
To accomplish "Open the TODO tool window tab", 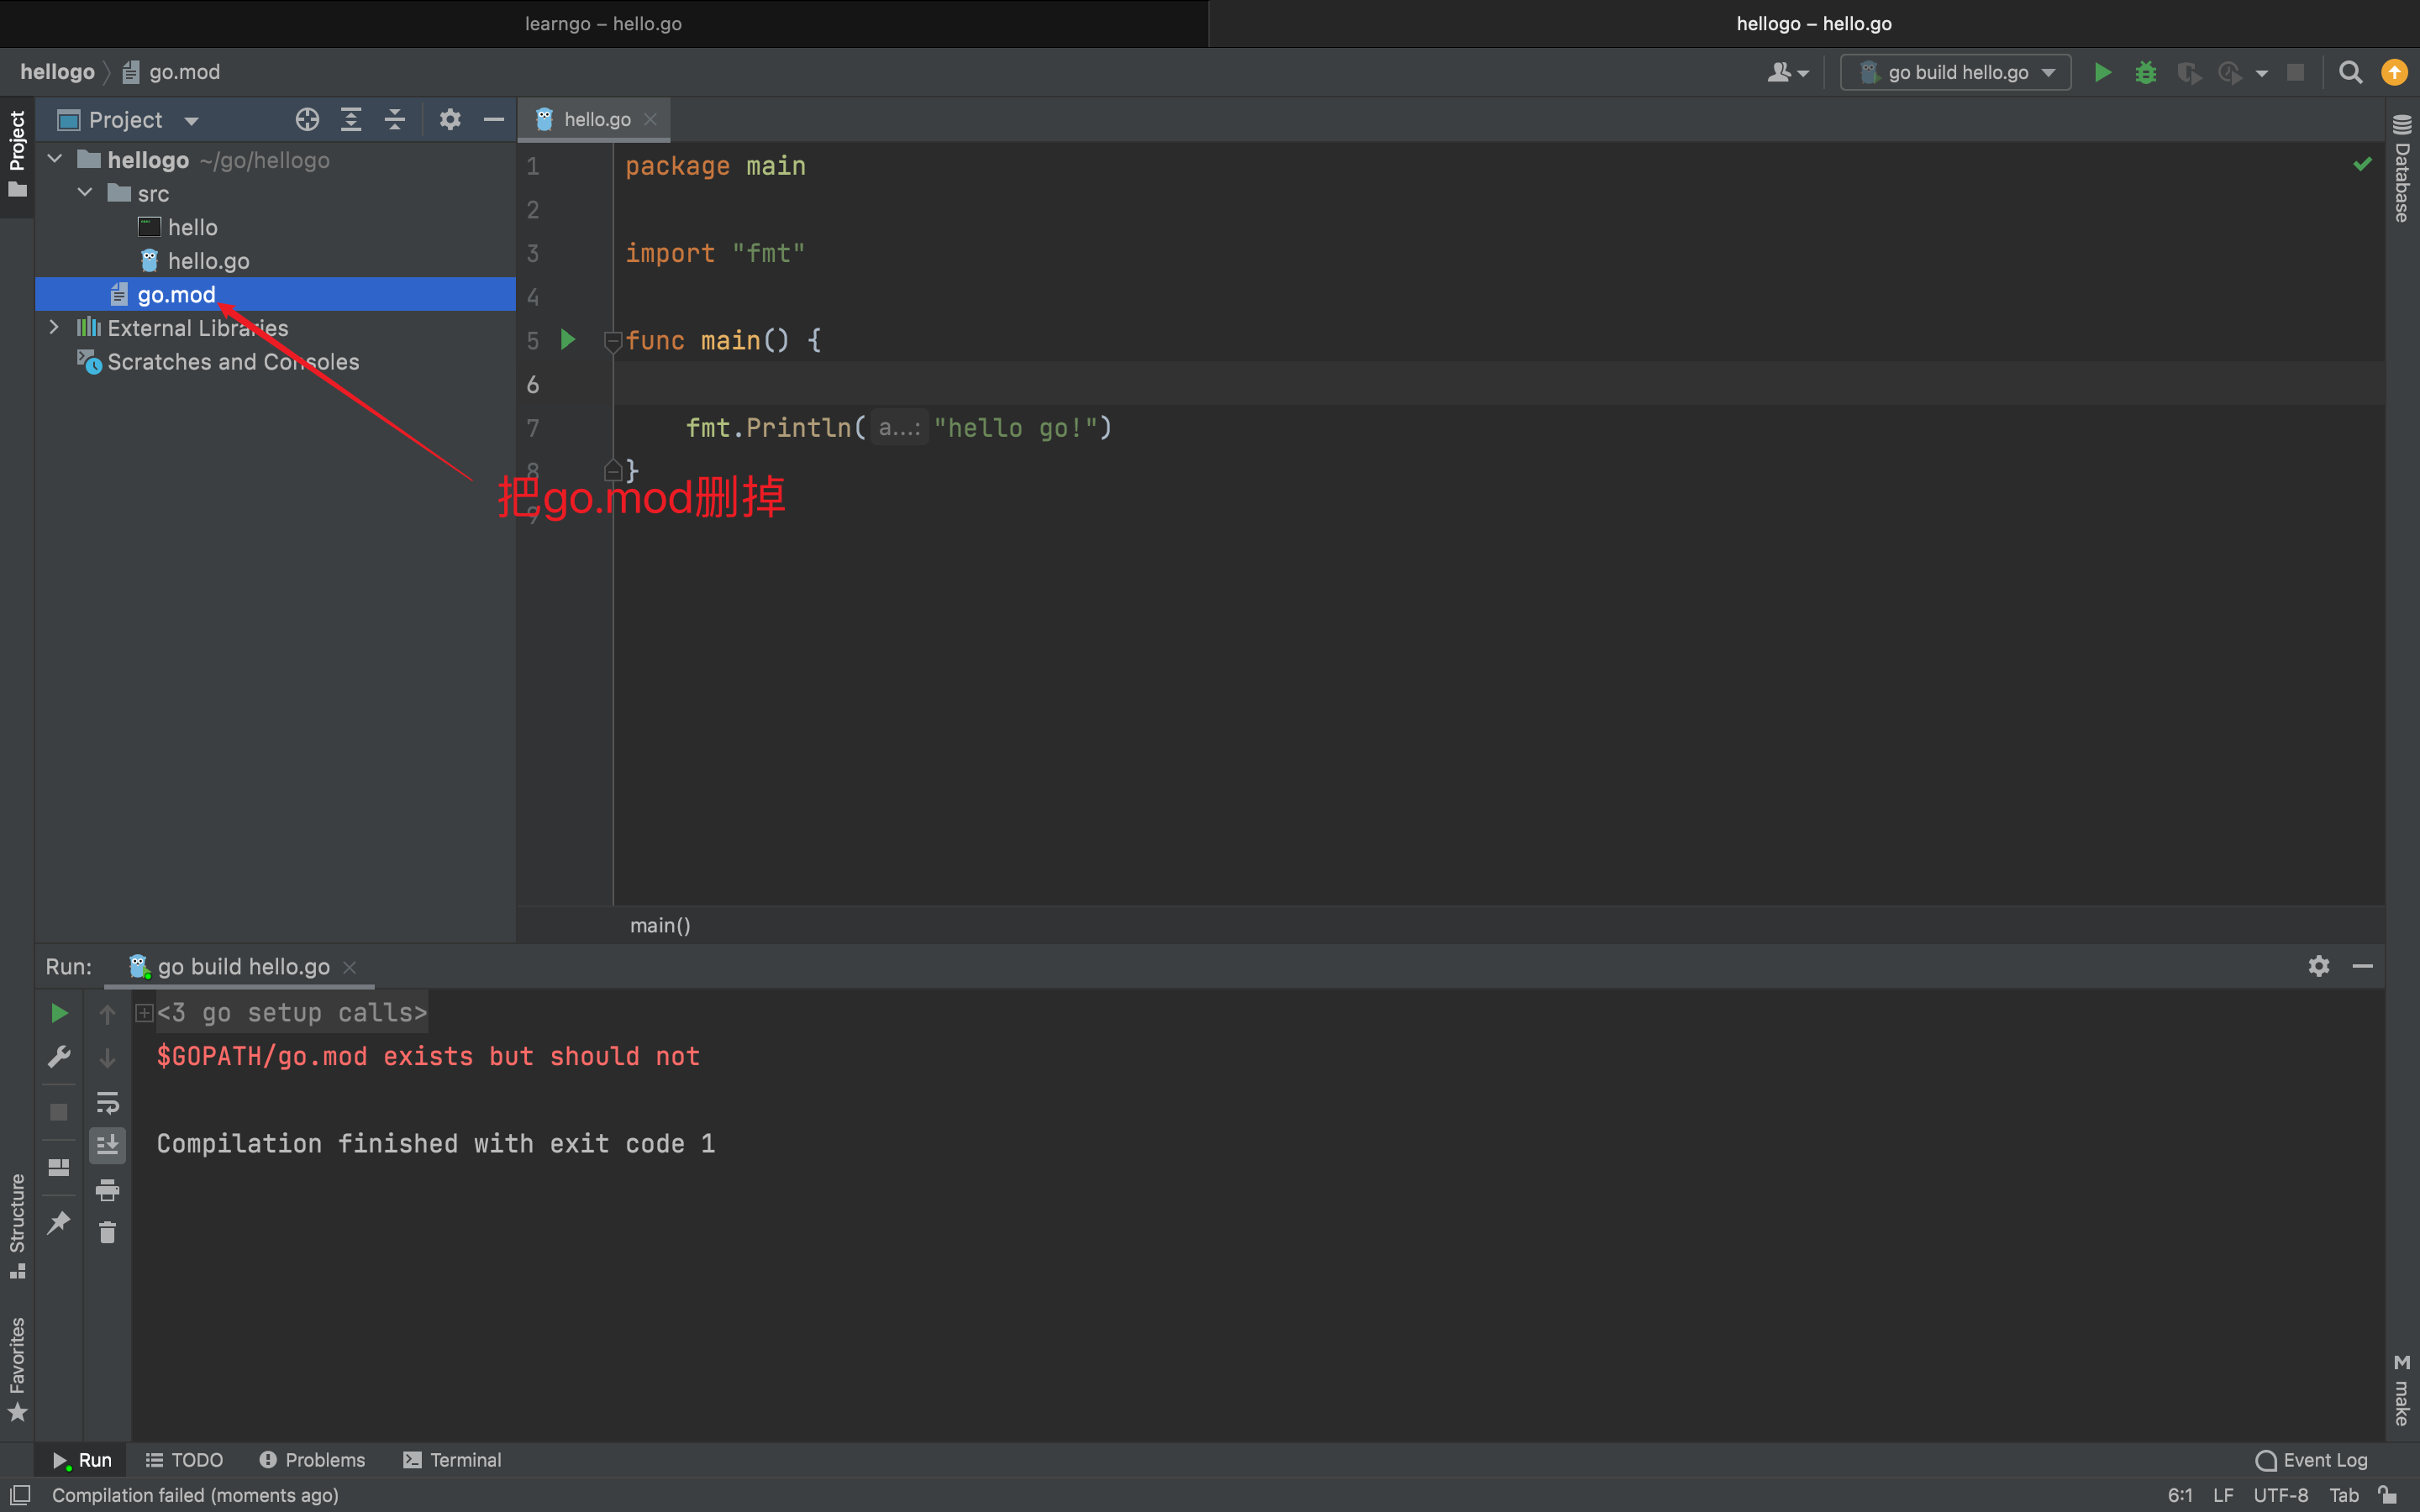I will (x=184, y=1460).
